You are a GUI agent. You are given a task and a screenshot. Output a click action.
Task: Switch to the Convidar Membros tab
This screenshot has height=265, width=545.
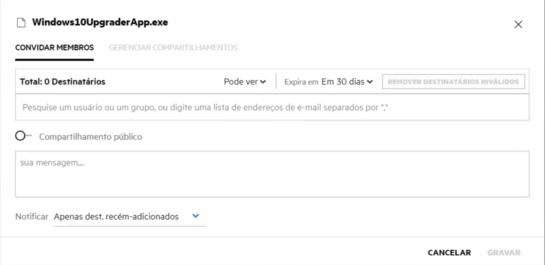coord(54,48)
